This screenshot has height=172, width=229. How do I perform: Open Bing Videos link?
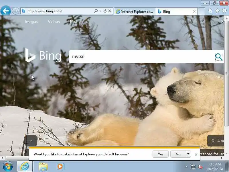[54, 22]
